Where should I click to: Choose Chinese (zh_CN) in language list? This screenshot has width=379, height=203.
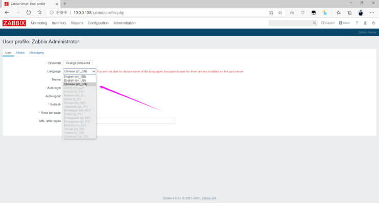(x=80, y=84)
